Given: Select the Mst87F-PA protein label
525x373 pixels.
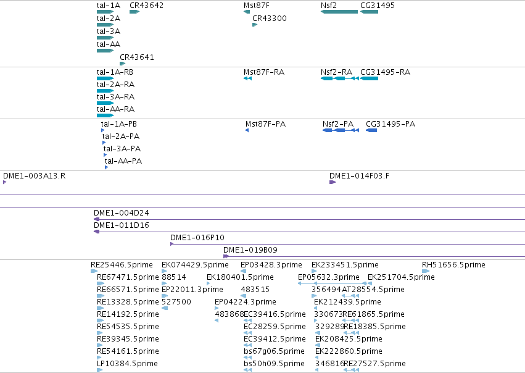Looking at the screenshot, I should 265,124.
